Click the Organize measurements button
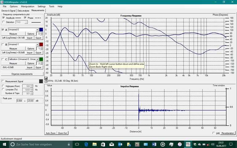Image resolution: width=237 pixels, height=148 pixels. pyautogui.click(x=22, y=74)
